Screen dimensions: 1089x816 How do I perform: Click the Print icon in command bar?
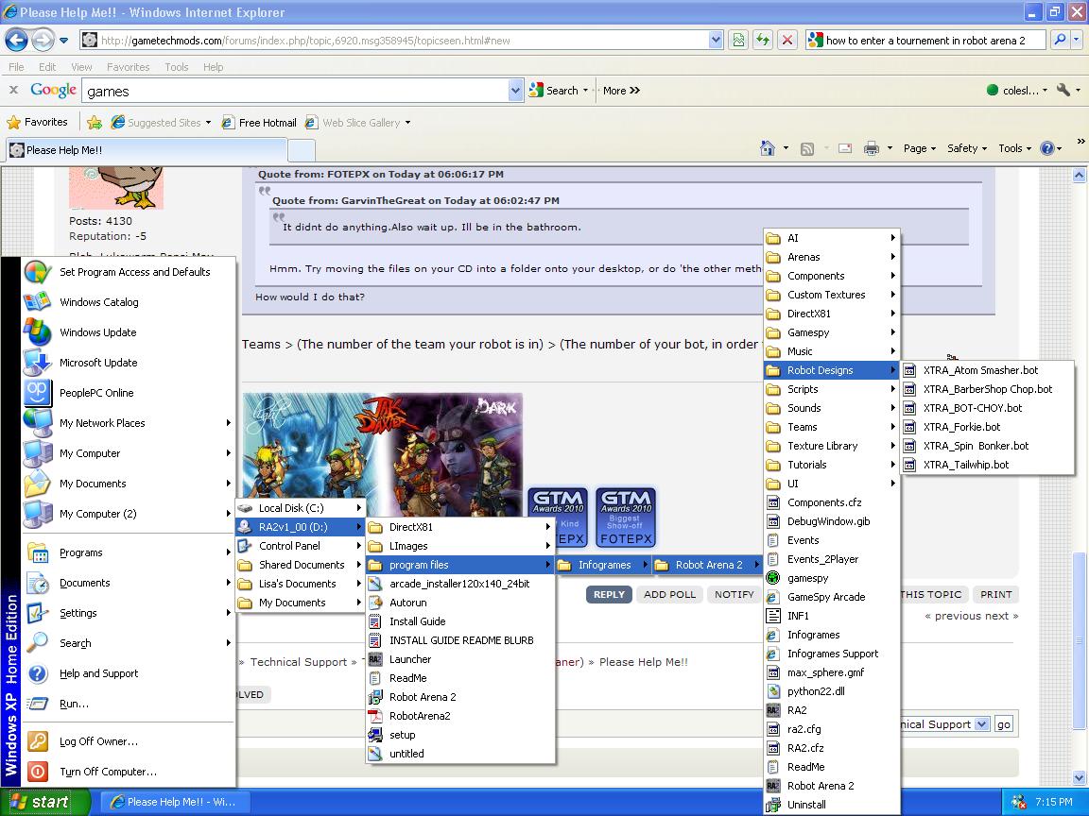(x=871, y=148)
